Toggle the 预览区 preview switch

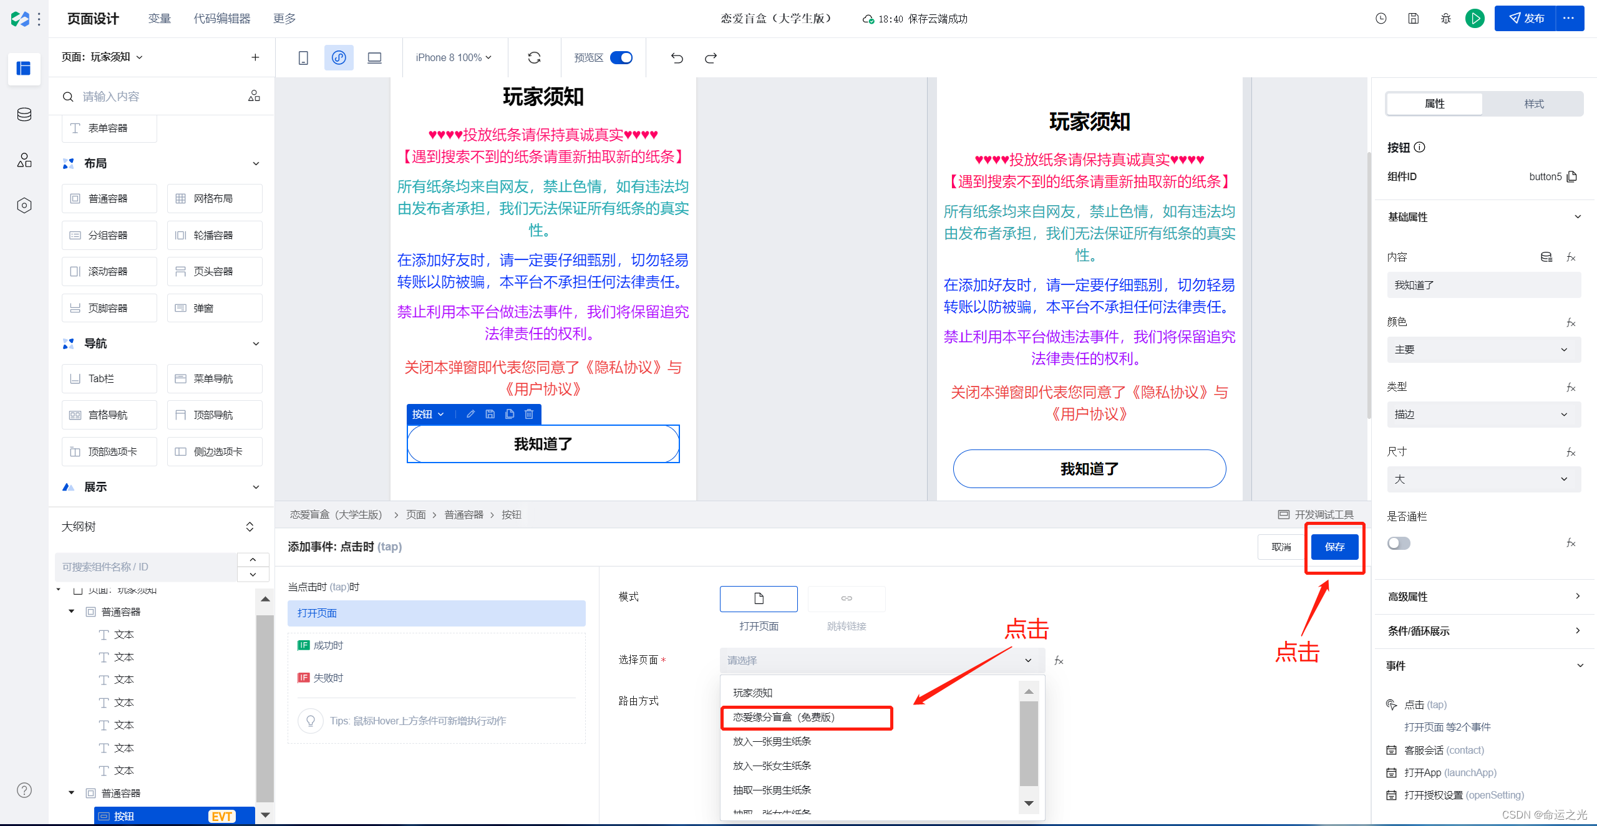(621, 58)
